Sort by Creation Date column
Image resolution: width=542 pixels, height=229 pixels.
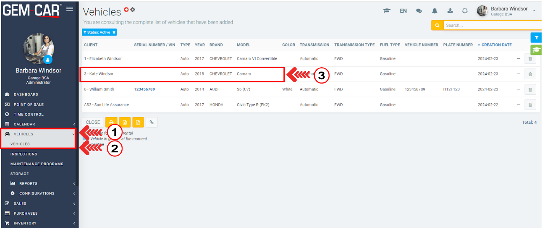click(496, 45)
